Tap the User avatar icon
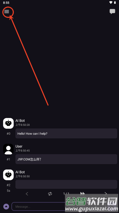The image size is (119, 213). pos(8,149)
